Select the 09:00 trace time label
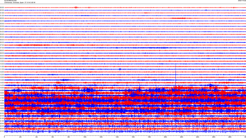This screenshot has height=138, width=246. (2, 56)
